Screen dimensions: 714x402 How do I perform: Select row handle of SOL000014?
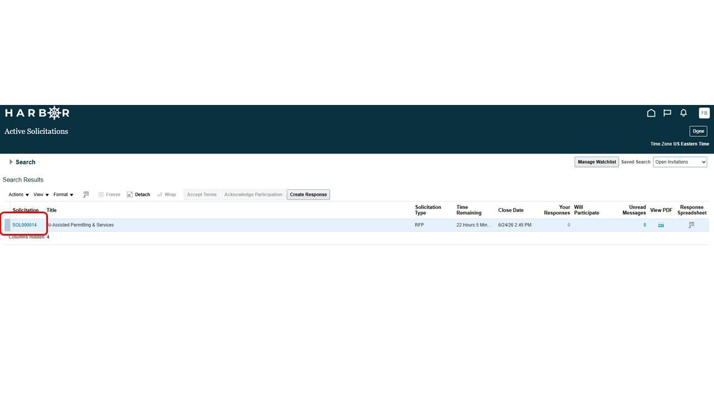coord(7,225)
